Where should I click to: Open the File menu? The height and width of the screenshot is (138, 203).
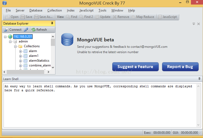8,10
